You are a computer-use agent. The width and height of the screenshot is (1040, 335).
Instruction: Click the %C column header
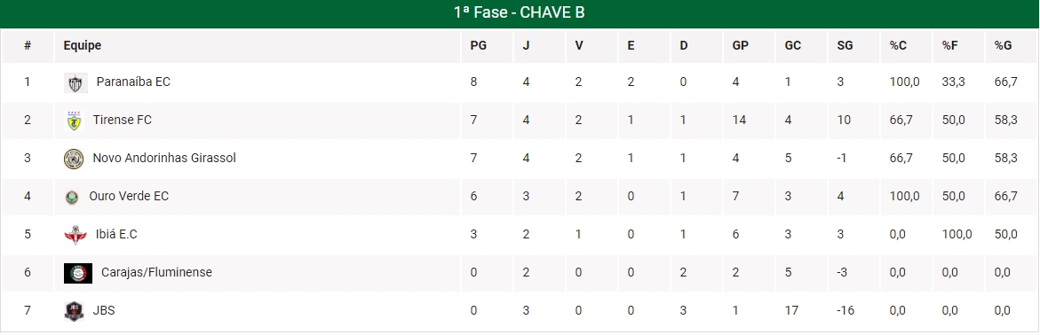pyautogui.click(x=898, y=46)
